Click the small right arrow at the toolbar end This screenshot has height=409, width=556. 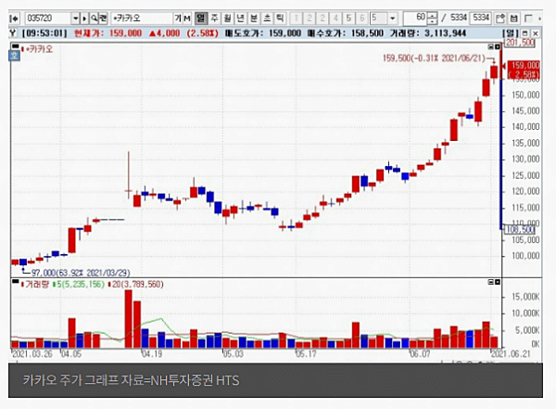[539, 19]
